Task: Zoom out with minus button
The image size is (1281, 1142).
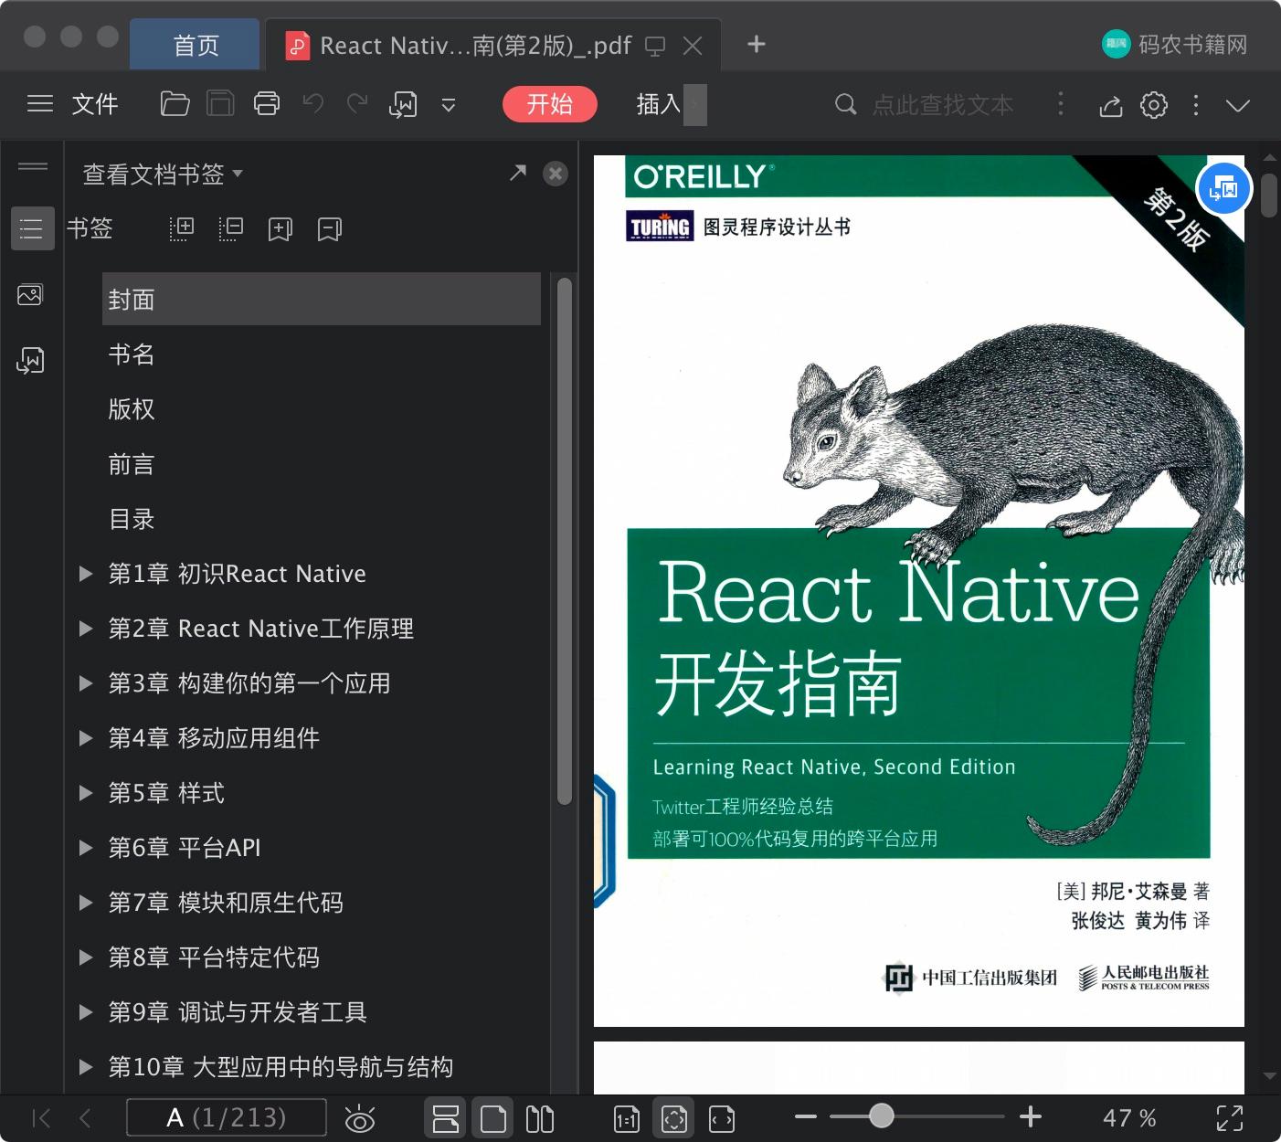Action: (x=806, y=1116)
